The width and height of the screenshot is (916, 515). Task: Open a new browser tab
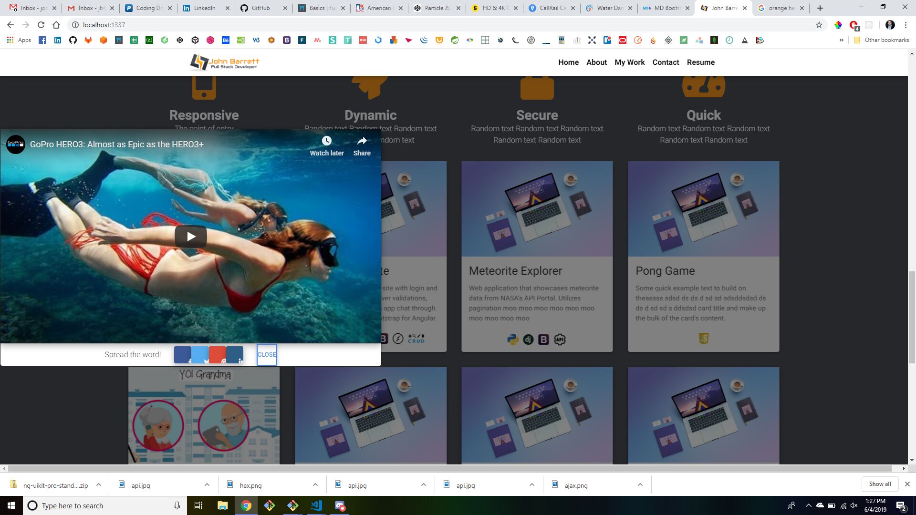point(820,8)
